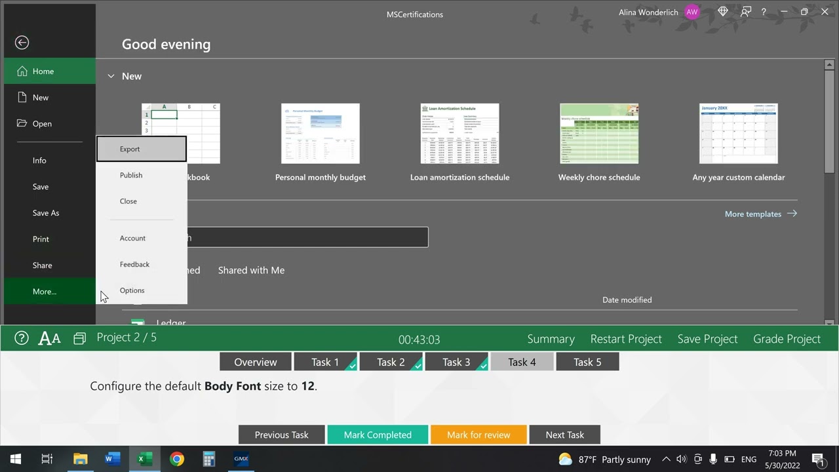Click the More... sidebar entry

(50, 291)
